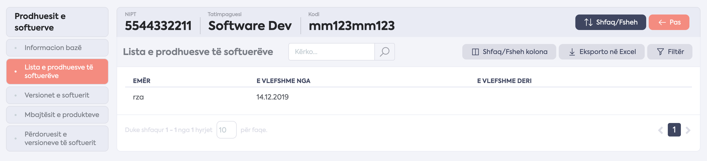Click the Shfaq/Fsheh dark button
The width and height of the screenshot is (707, 161).
click(x=610, y=22)
